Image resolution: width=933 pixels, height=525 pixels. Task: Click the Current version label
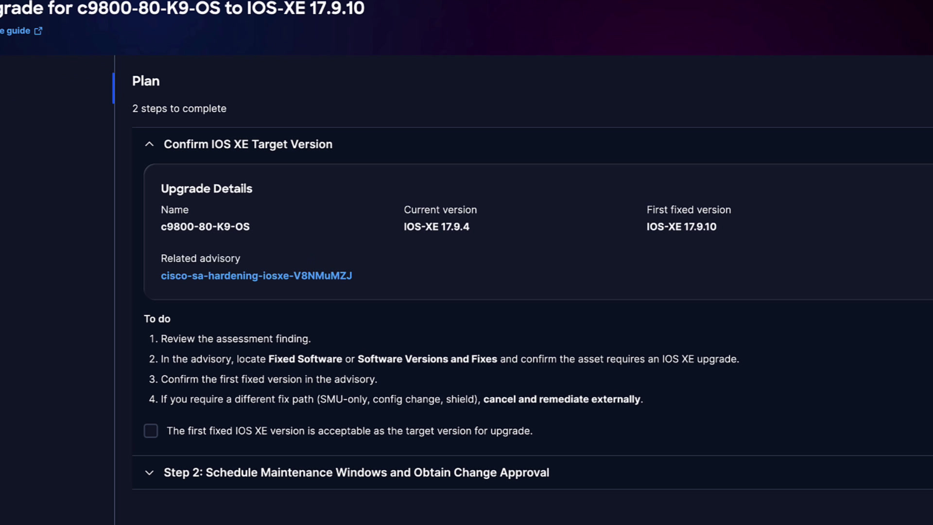pyautogui.click(x=440, y=210)
